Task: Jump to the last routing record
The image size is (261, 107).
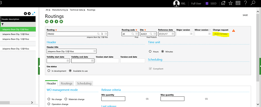Action: tap(61, 22)
